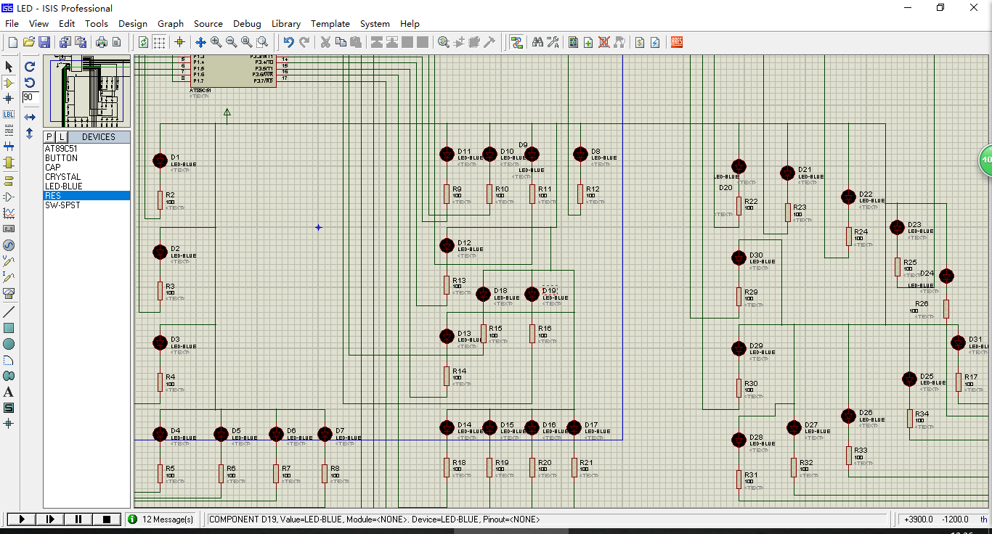Select LED-BLUE in the devices list

point(64,186)
